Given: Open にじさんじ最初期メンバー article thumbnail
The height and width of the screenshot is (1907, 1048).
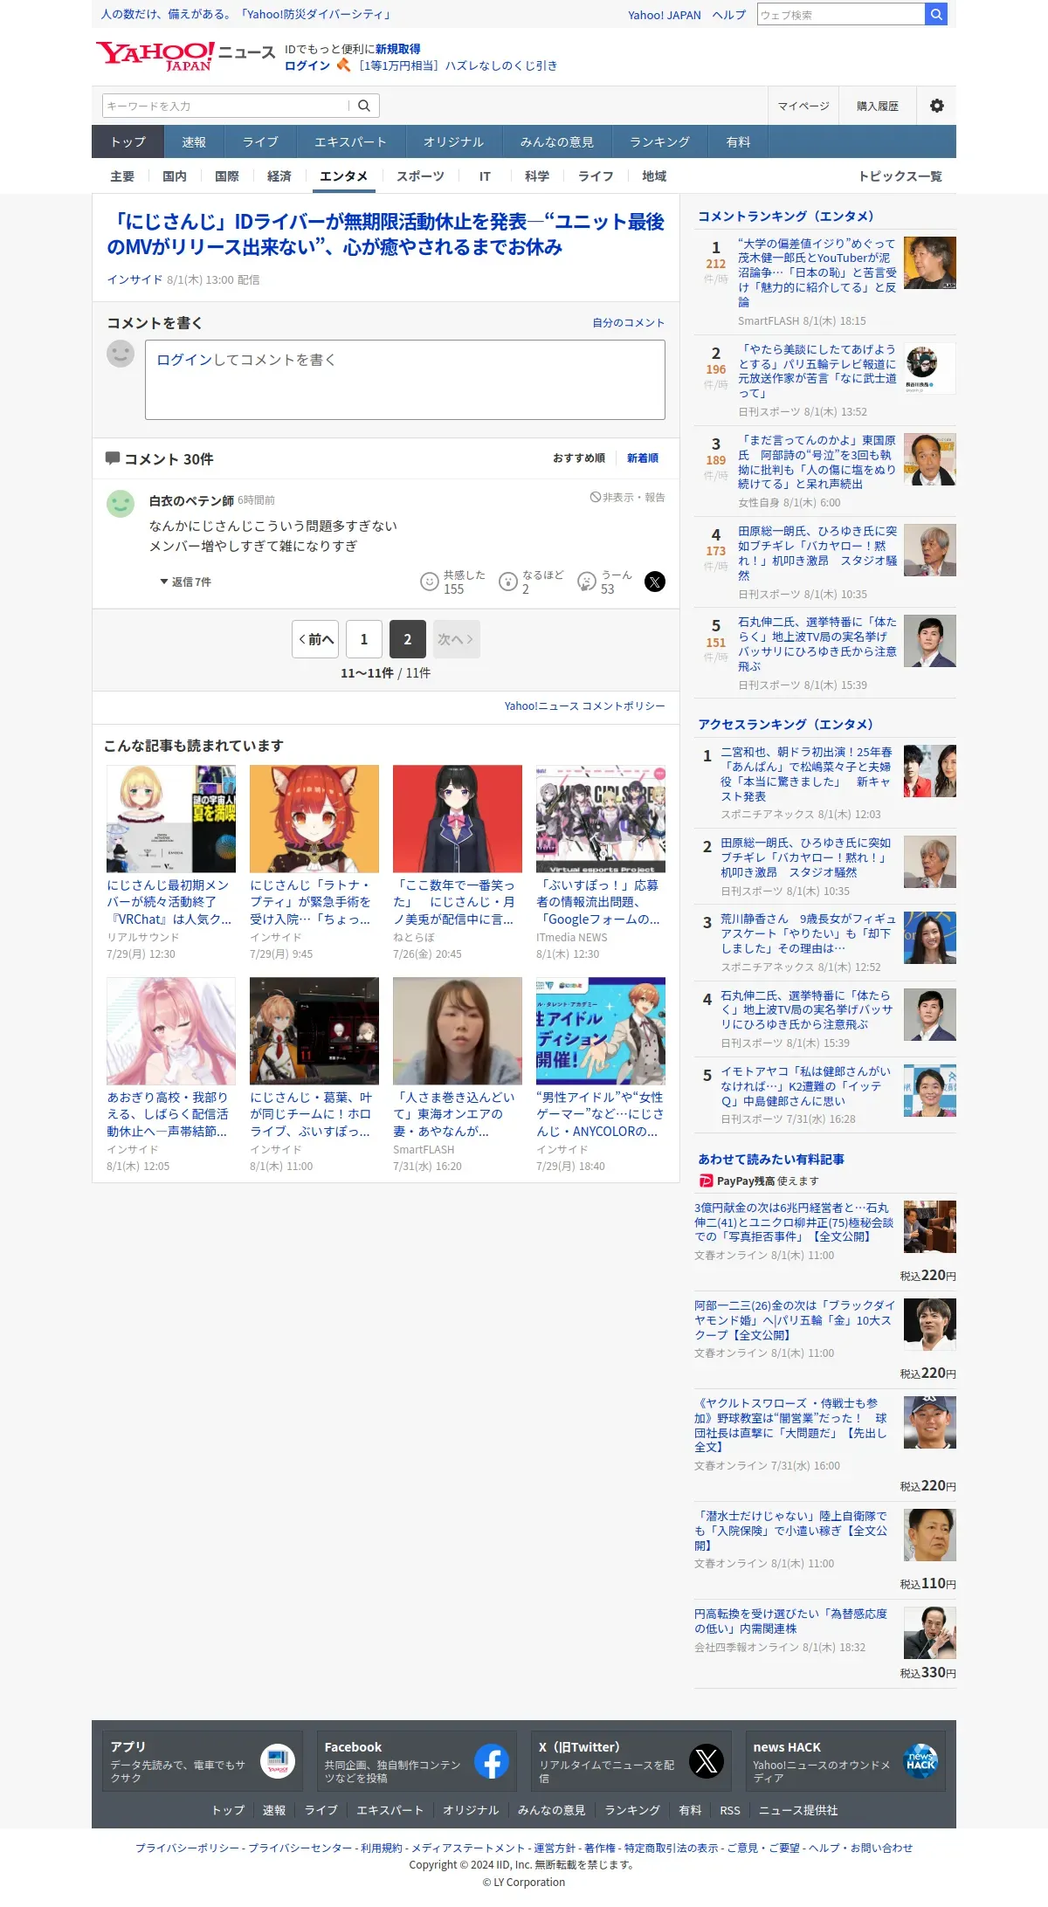Looking at the screenshot, I should click(x=171, y=819).
